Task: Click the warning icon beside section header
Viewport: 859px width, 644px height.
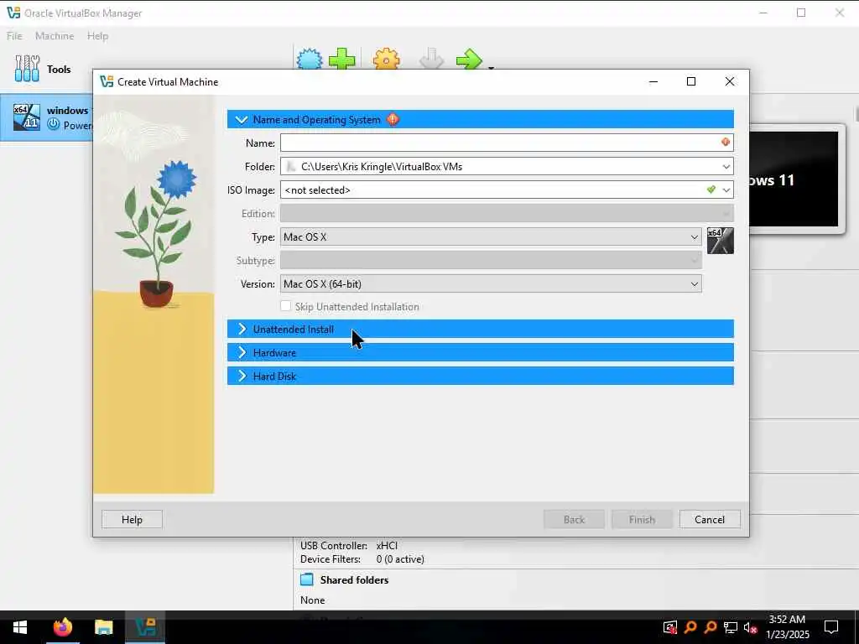Action: click(x=393, y=119)
